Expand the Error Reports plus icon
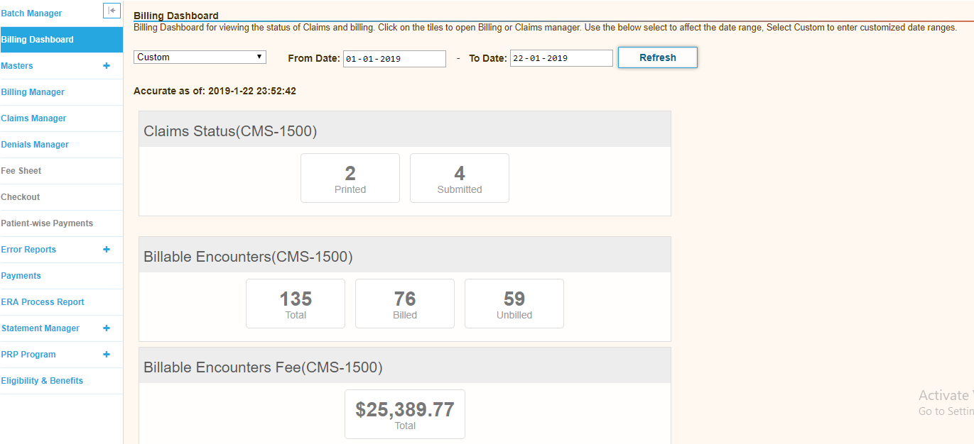 [x=107, y=250]
